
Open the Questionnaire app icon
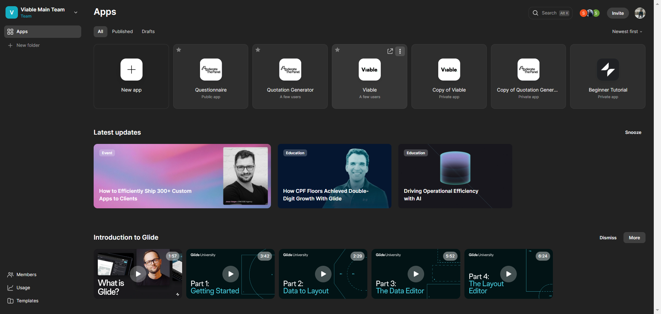tap(211, 70)
